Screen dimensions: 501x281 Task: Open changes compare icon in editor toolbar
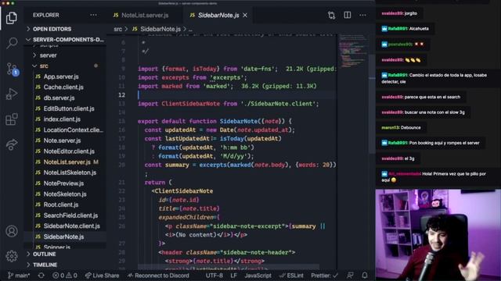[x=331, y=15]
